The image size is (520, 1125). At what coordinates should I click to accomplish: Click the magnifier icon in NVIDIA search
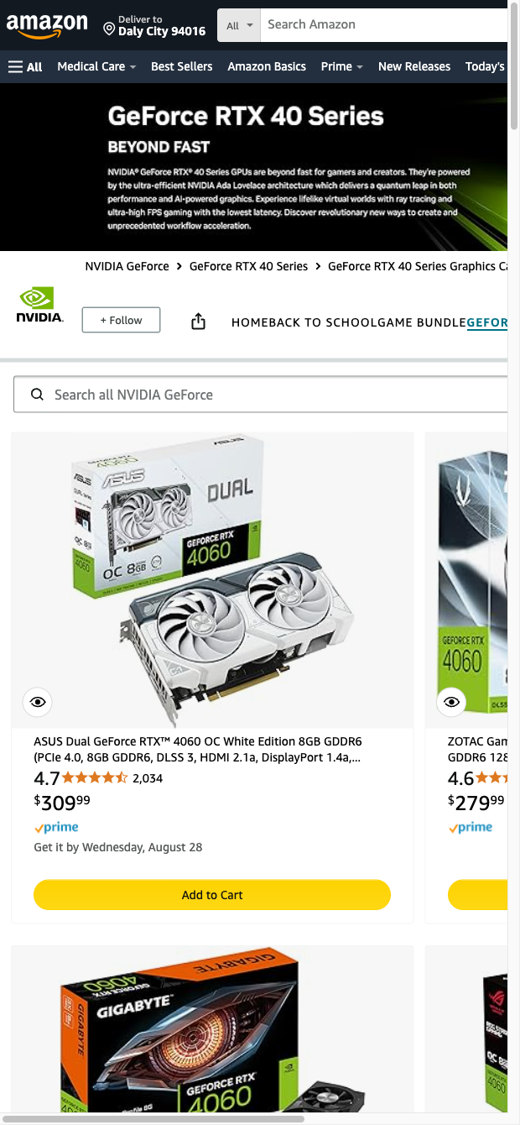(37, 395)
